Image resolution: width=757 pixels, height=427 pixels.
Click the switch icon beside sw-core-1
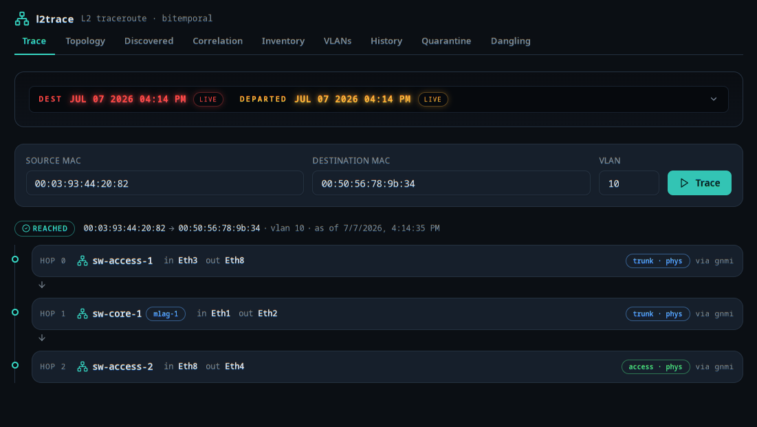pyautogui.click(x=83, y=314)
